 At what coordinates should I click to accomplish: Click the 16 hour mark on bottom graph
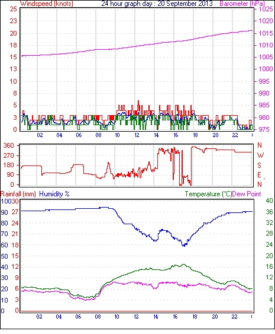[175, 317]
